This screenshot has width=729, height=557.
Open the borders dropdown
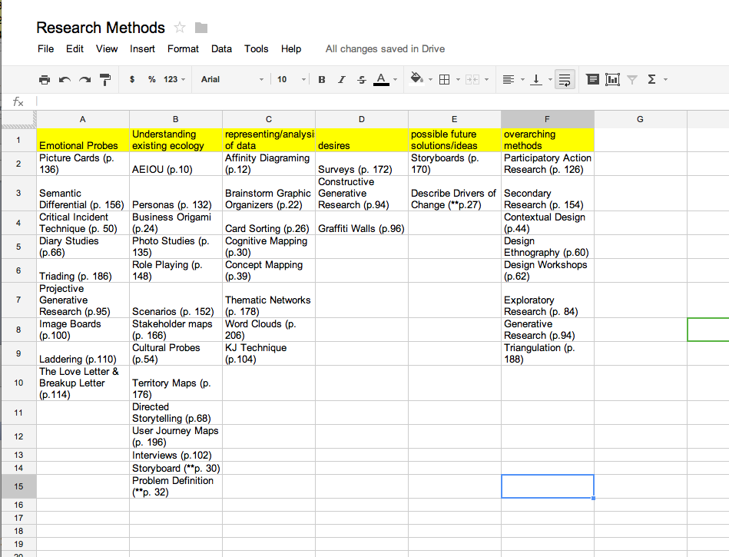[447, 79]
